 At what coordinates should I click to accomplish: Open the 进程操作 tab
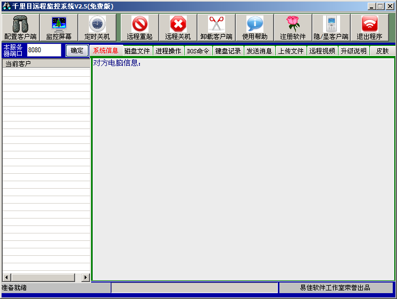click(x=168, y=51)
